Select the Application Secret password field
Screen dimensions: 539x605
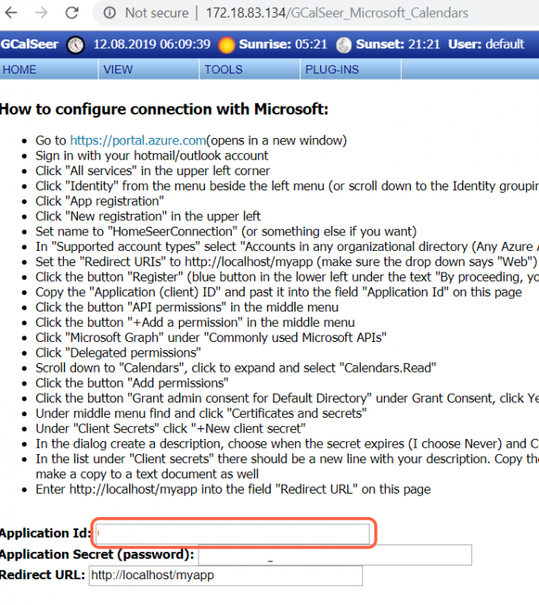334,555
